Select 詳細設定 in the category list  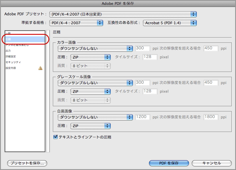click(x=25, y=56)
